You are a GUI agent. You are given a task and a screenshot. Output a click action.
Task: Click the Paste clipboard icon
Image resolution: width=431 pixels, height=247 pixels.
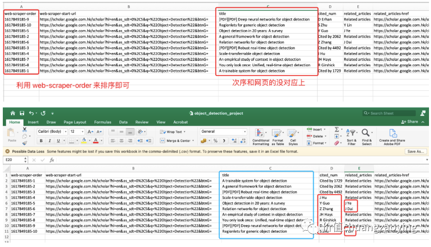coord(11,133)
